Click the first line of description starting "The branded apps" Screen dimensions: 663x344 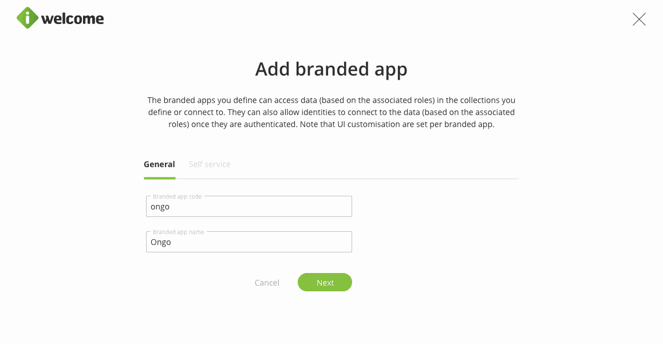coord(331,100)
